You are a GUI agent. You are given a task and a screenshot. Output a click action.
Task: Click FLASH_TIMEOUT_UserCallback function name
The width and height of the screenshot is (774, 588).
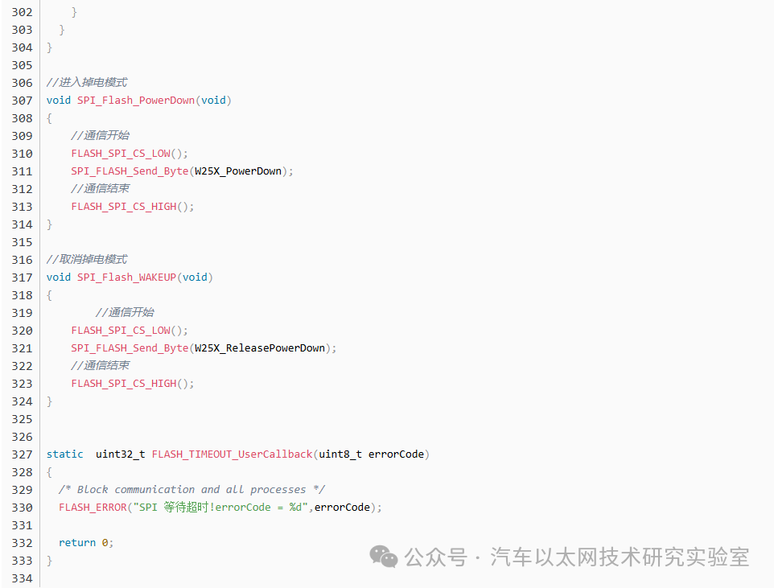tap(232, 454)
